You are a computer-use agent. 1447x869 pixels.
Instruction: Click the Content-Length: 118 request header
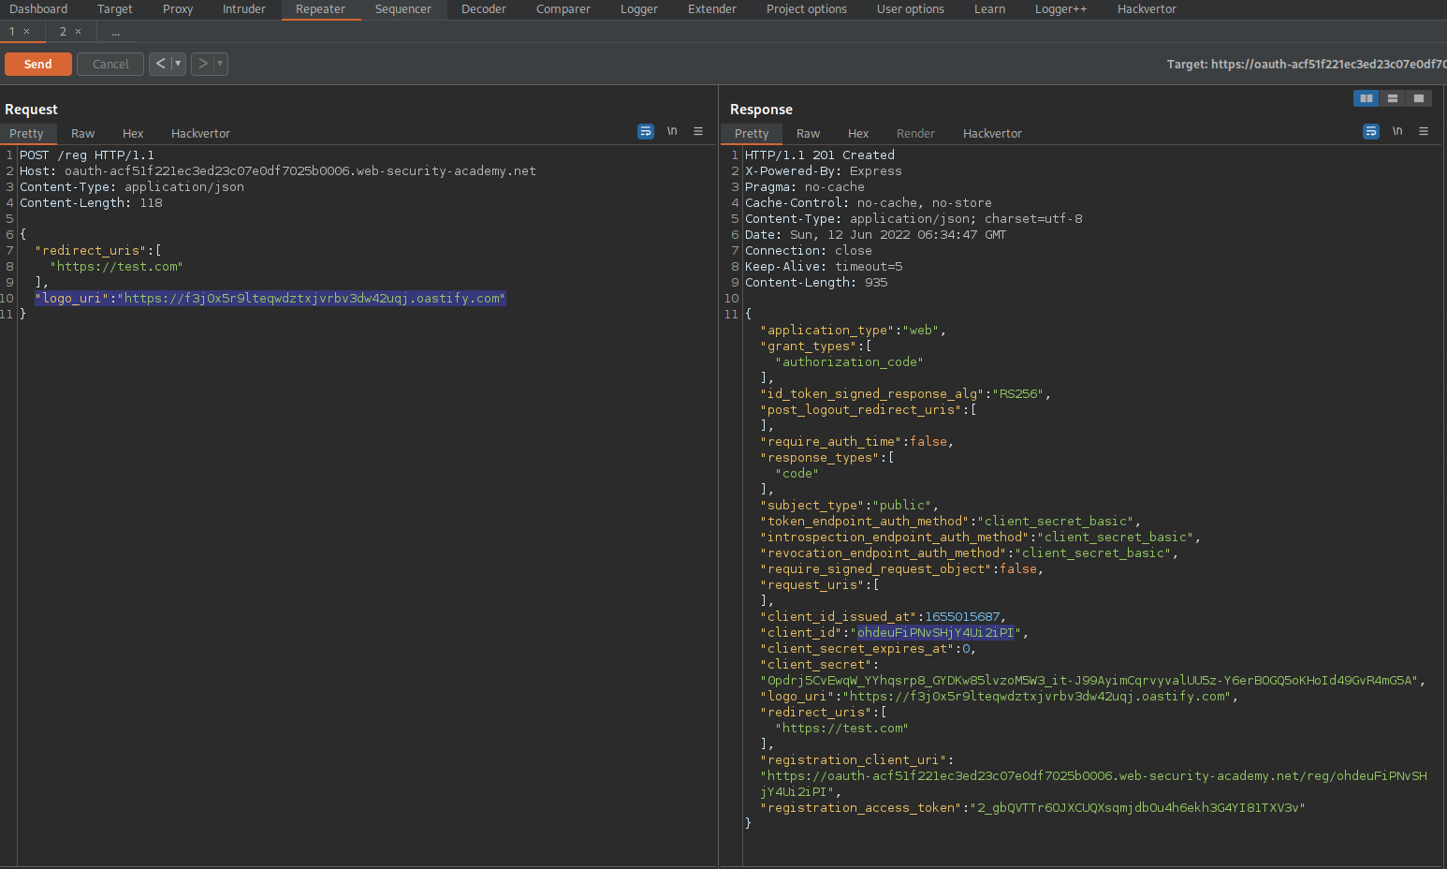click(x=91, y=203)
